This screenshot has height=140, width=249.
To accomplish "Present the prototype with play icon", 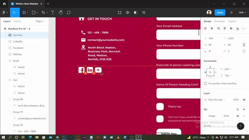I will [231, 12].
